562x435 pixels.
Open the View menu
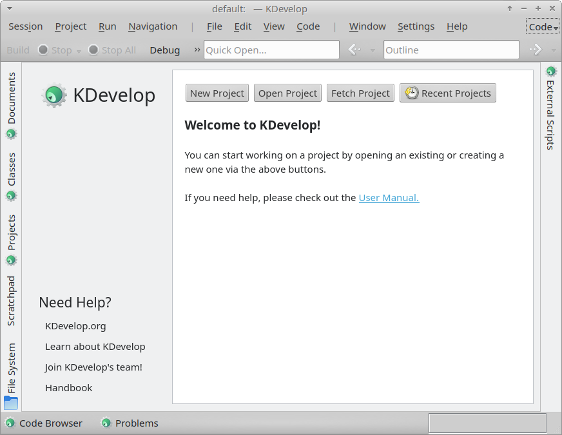pyautogui.click(x=274, y=26)
